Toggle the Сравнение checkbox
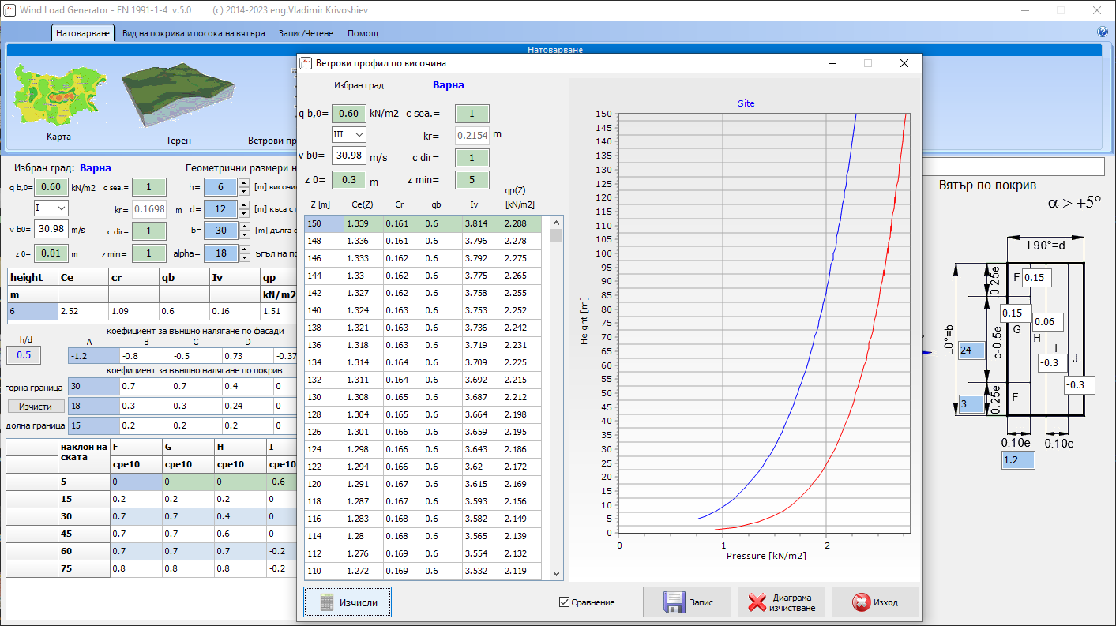 point(564,602)
